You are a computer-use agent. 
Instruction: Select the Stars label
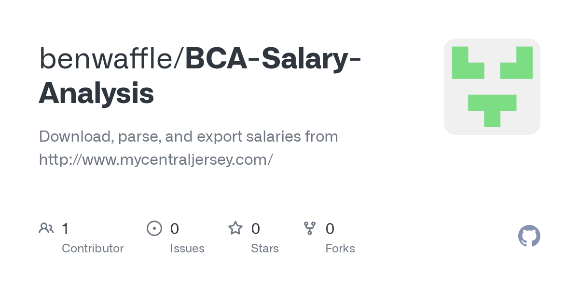pyautogui.click(x=265, y=249)
